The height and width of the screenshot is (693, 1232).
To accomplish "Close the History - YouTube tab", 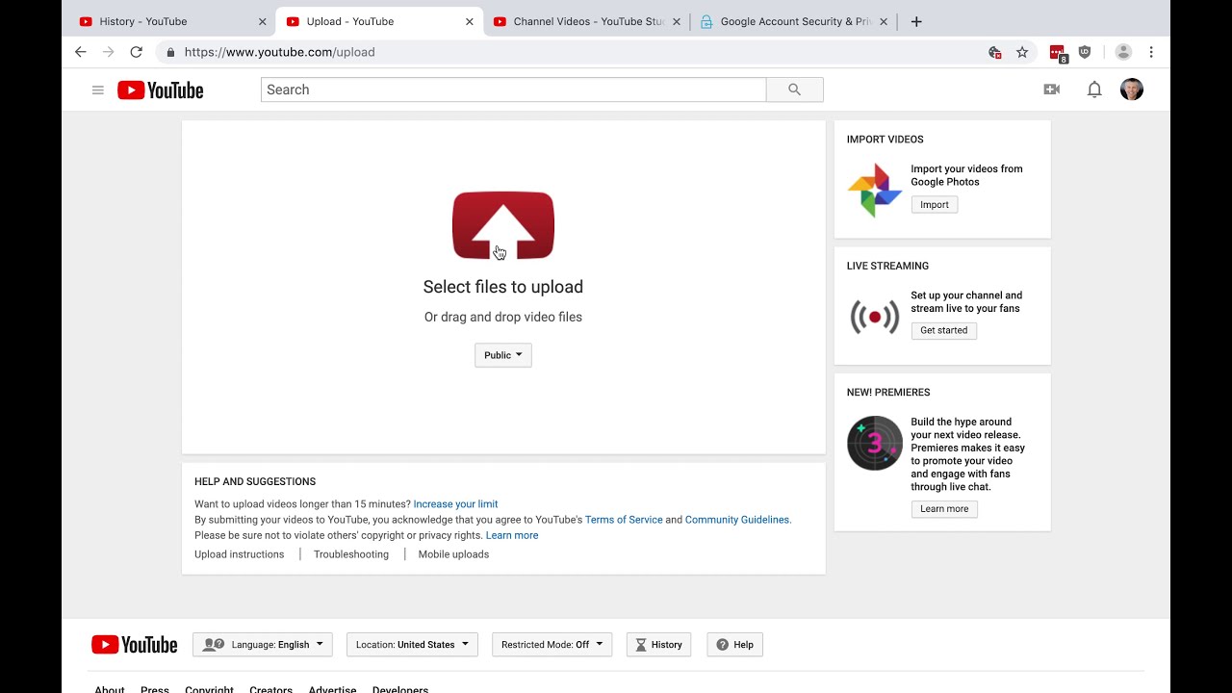I will coord(262,21).
